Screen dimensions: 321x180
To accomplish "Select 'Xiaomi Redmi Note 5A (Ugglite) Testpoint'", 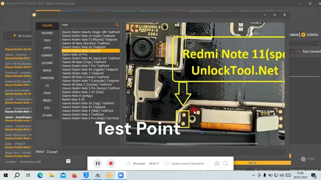I will (x=91, y=69).
